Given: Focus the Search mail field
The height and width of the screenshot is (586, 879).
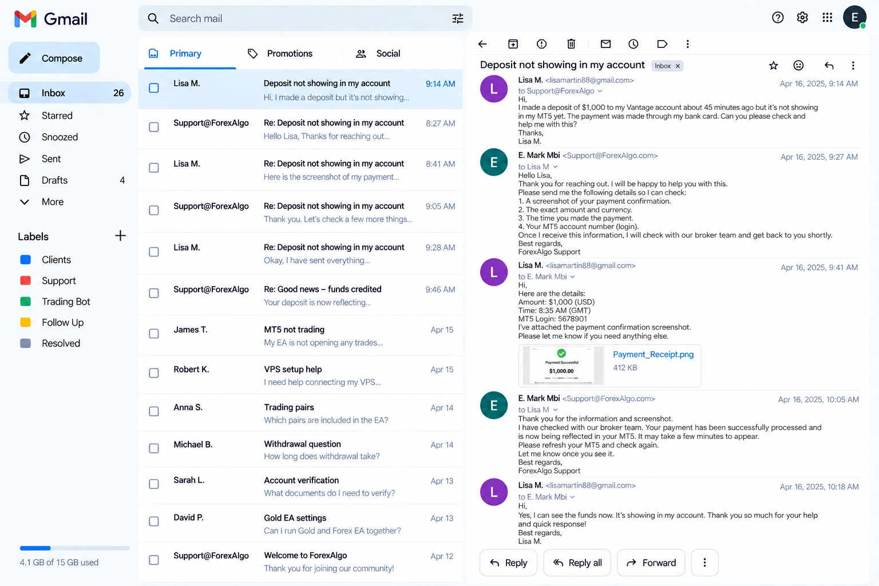Looking at the screenshot, I should pos(306,18).
